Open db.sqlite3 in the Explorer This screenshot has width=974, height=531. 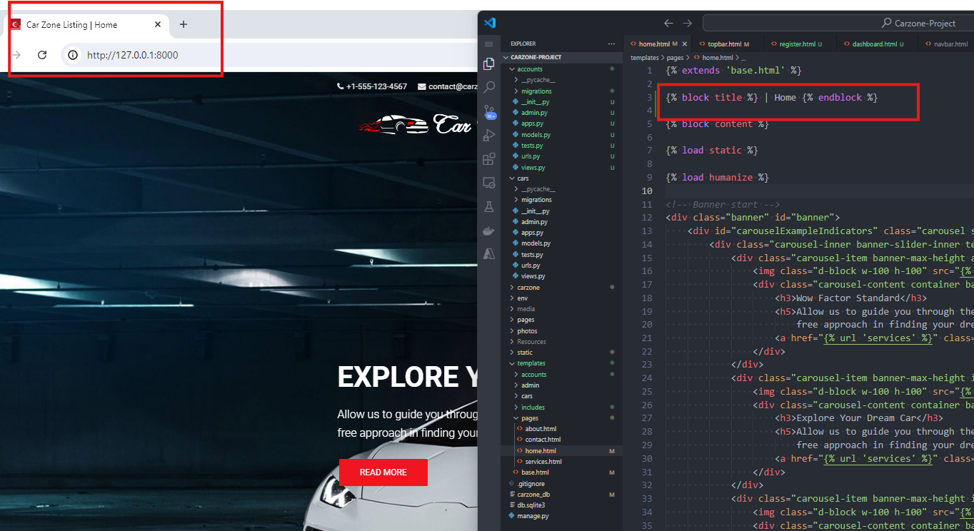[x=531, y=505]
